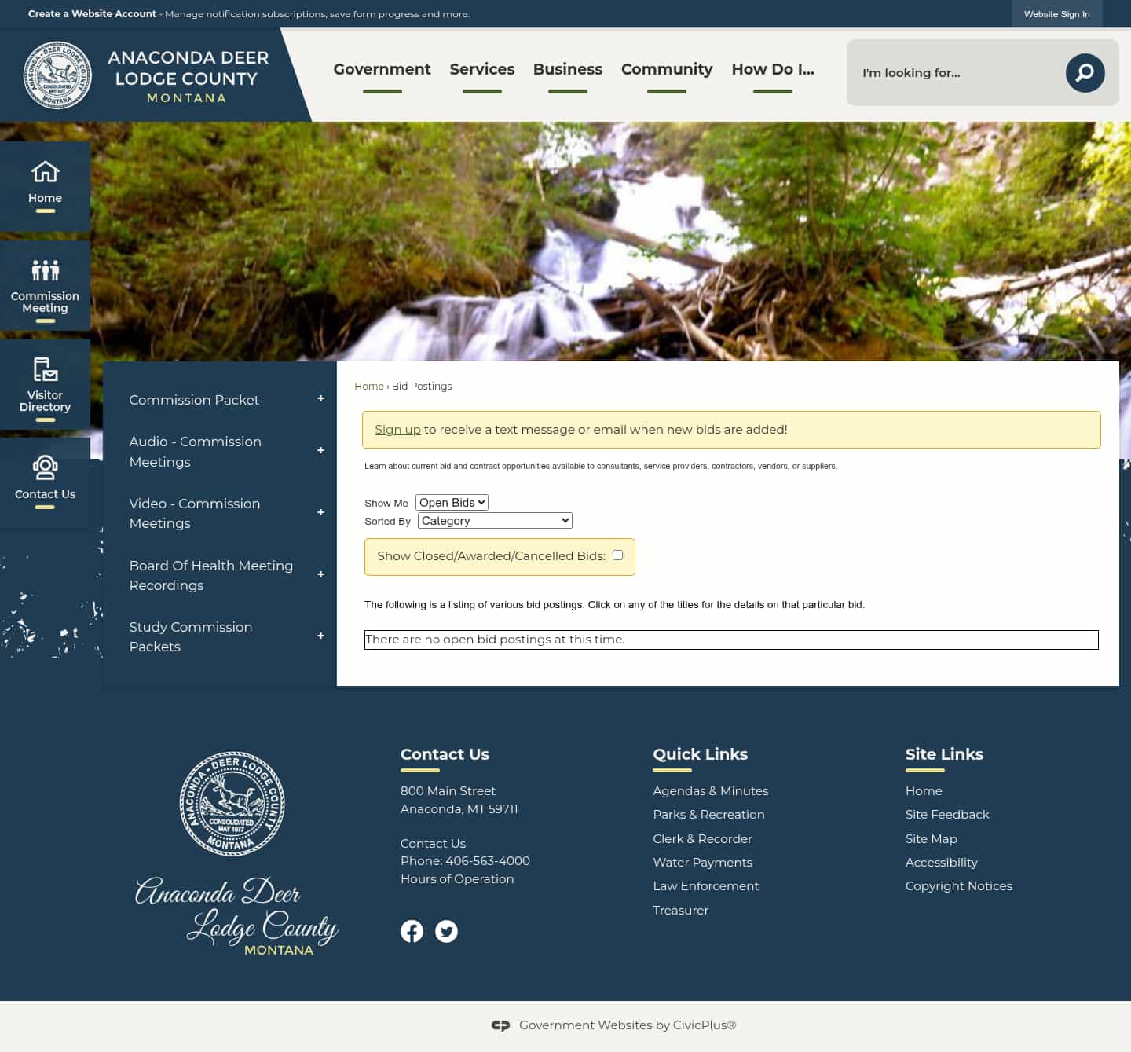Click the Sign up link for bid notifications
This screenshot has width=1131, height=1052.
(x=397, y=430)
